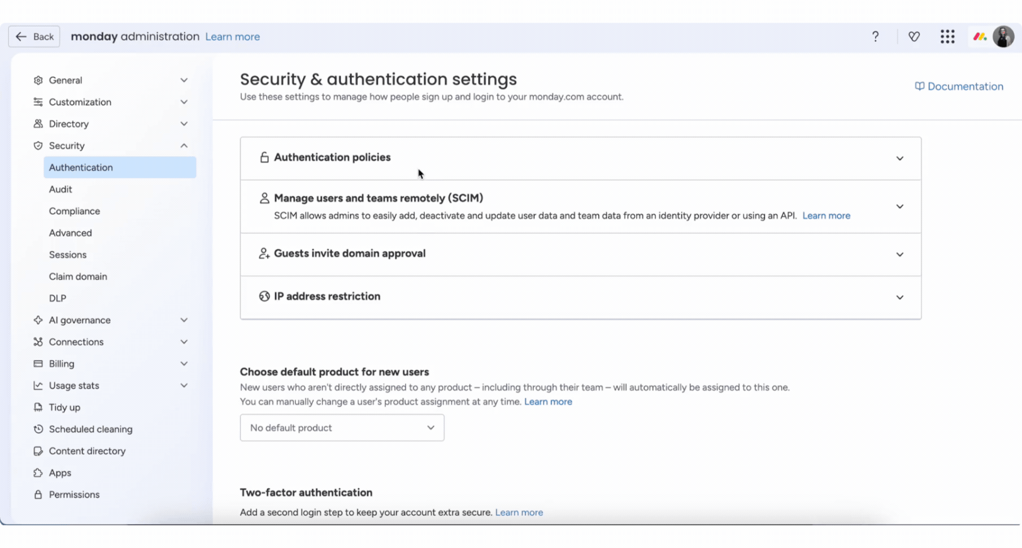This screenshot has height=548, width=1022.
Task: Open the Audit sidebar item
Action: click(x=60, y=189)
